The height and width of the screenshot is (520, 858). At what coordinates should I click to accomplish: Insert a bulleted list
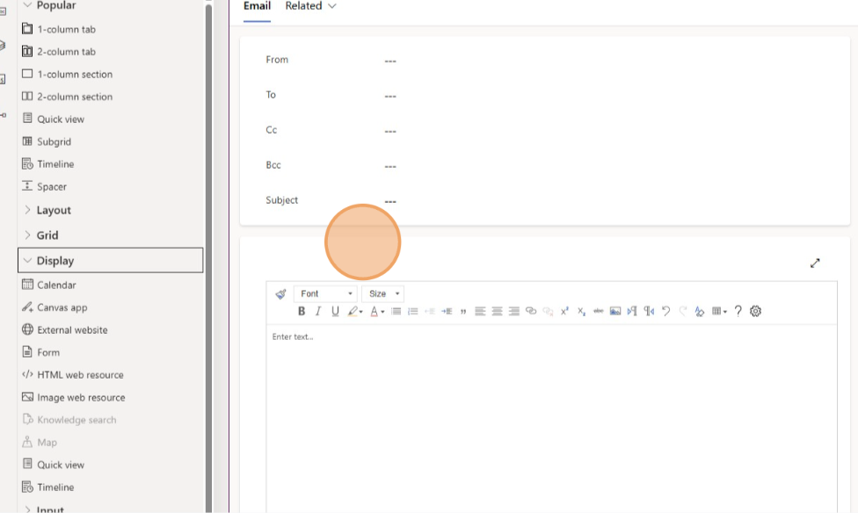[396, 311]
